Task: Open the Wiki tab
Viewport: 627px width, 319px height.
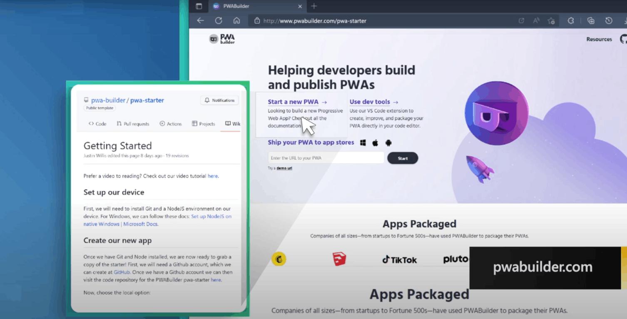Action: [233, 124]
